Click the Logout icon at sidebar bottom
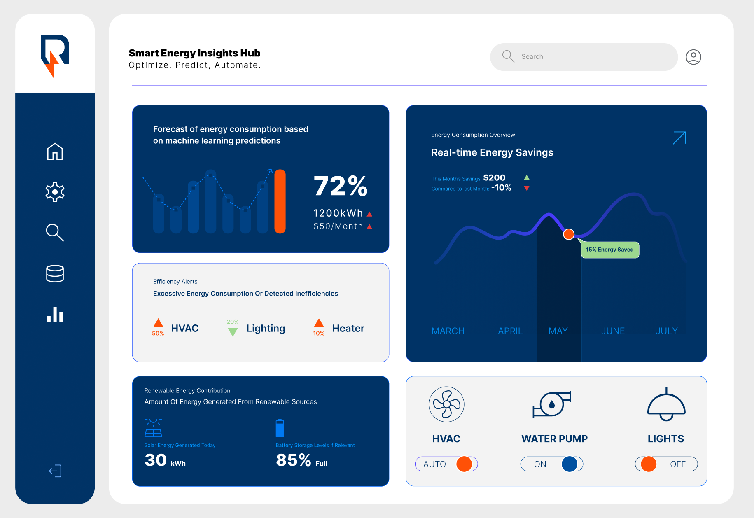Image resolution: width=754 pixels, height=518 pixels. point(55,471)
